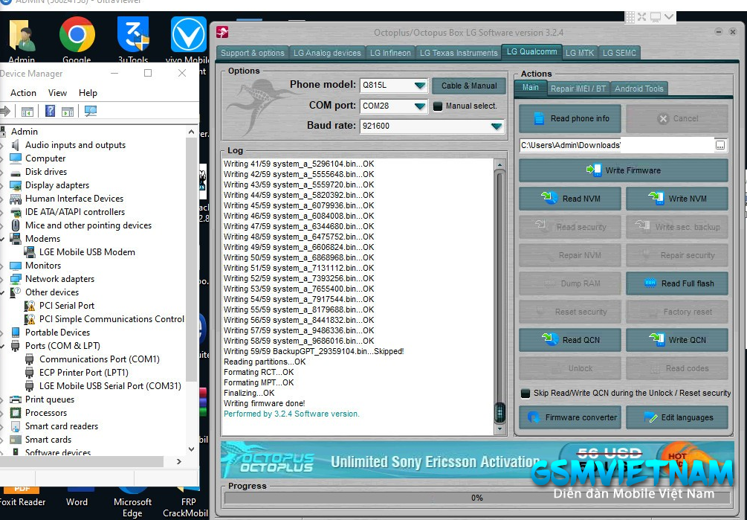Switch to the LG MTK tab
747x520 pixels.
pos(580,53)
